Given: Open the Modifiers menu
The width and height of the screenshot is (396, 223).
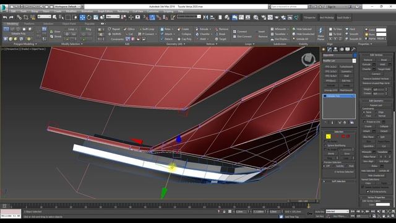Looking at the screenshot, I should click(x=71, y=11).
